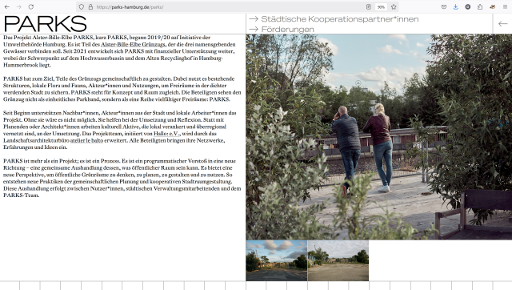Click the padlock site security icon
Screen dimensions: 512x290
point(90,7)
